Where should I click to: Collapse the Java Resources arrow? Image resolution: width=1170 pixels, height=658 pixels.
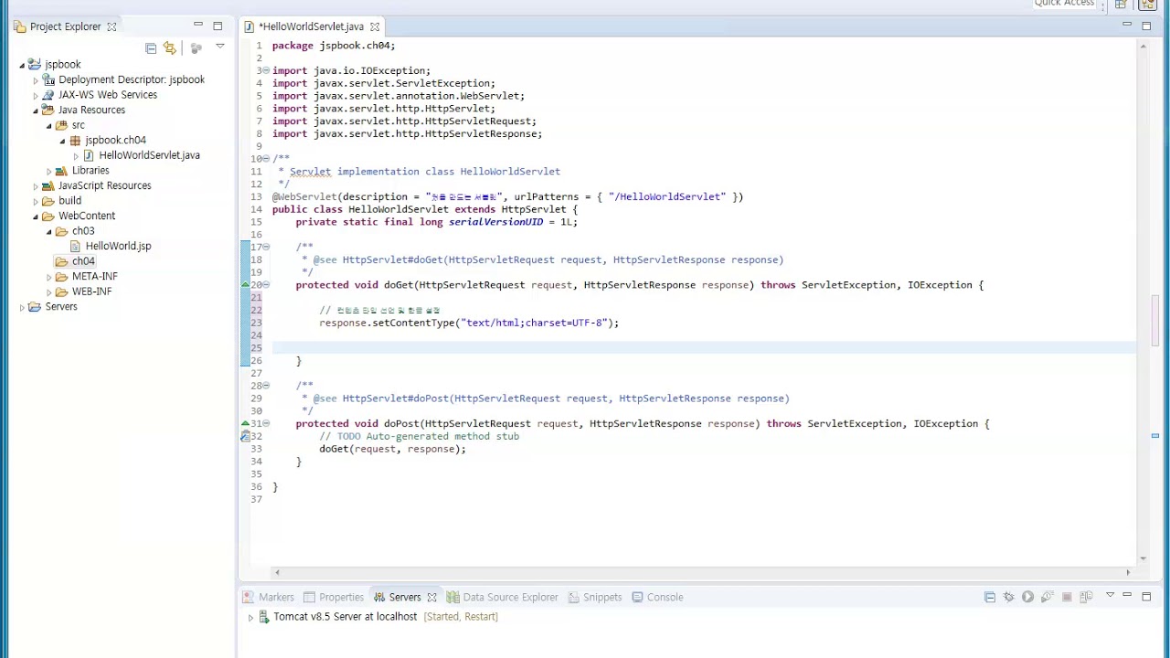36,111
